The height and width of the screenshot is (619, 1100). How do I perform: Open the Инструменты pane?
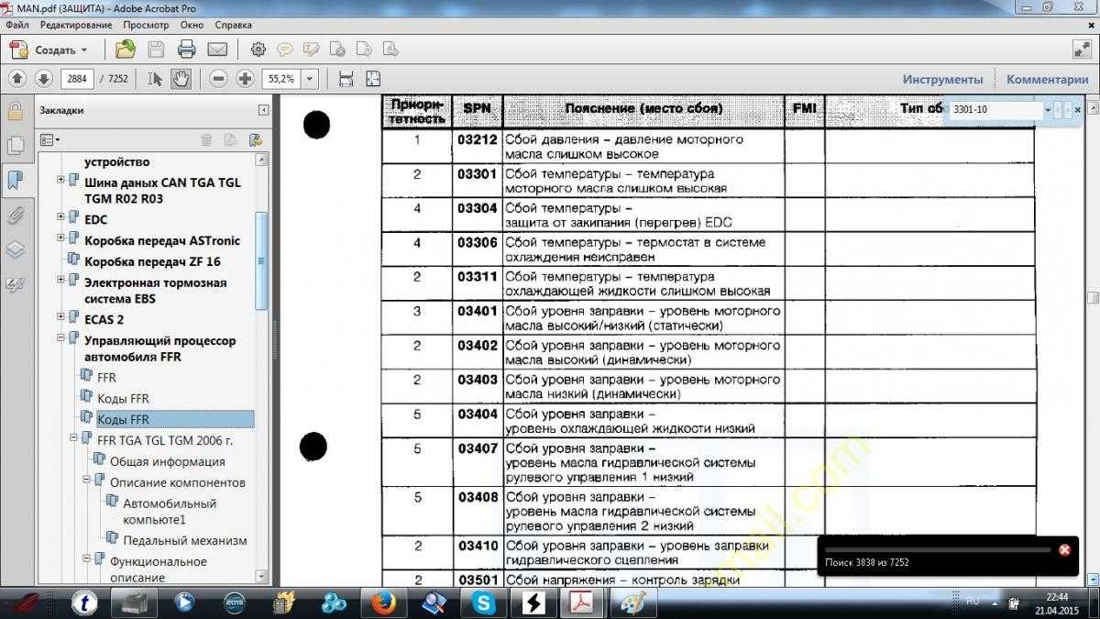942,80
